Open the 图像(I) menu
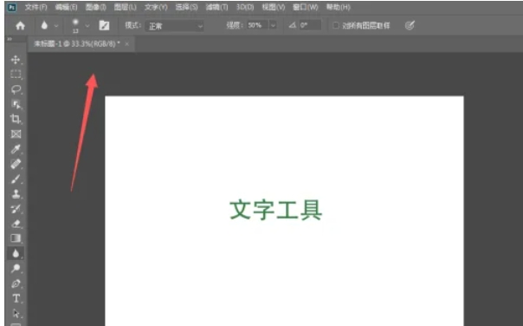 click(96, 7)
